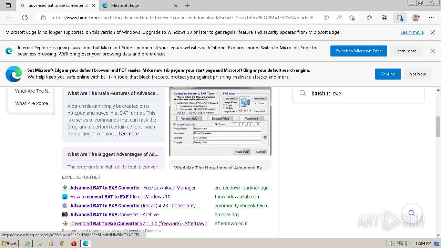
Task: Refresh the current page
Action: 25,18
